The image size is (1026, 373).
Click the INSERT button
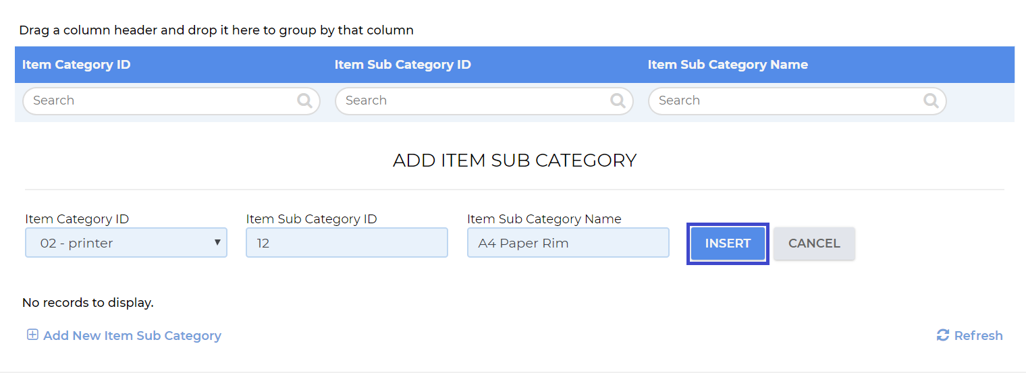tap(728, 243)
